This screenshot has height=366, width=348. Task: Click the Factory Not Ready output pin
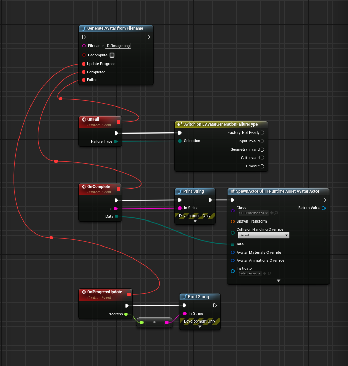pos(263,133)
